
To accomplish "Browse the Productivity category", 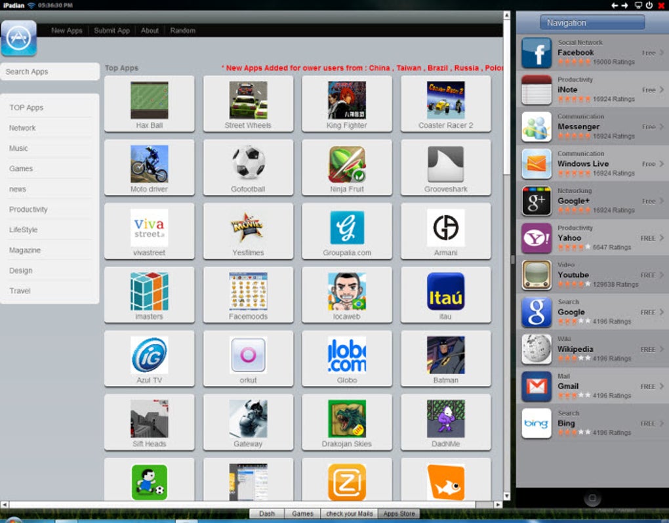I will click(x=29, y=209).
